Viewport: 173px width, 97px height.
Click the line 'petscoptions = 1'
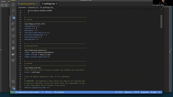pyautogui.click(x=31, y=39)
